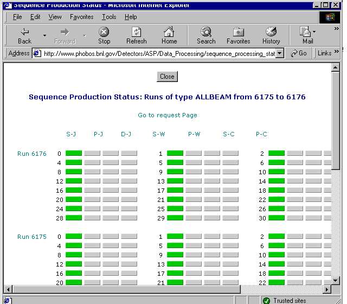Click the Go arrow icon
Image resolution: width=347 pixels, height=304 pixels.
pyautogui.click(x=294, y=53)
